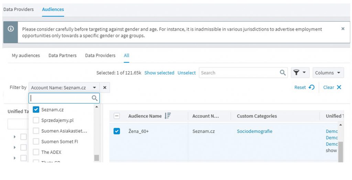Click the Reset circular arrow icon

click(311, 87)
